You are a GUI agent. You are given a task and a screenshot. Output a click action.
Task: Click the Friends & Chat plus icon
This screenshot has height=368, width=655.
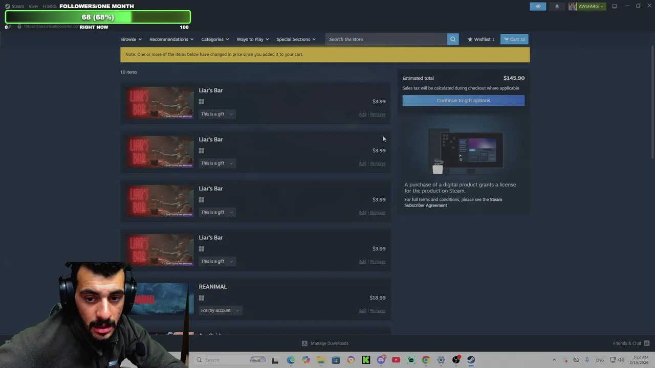[647, 343]
